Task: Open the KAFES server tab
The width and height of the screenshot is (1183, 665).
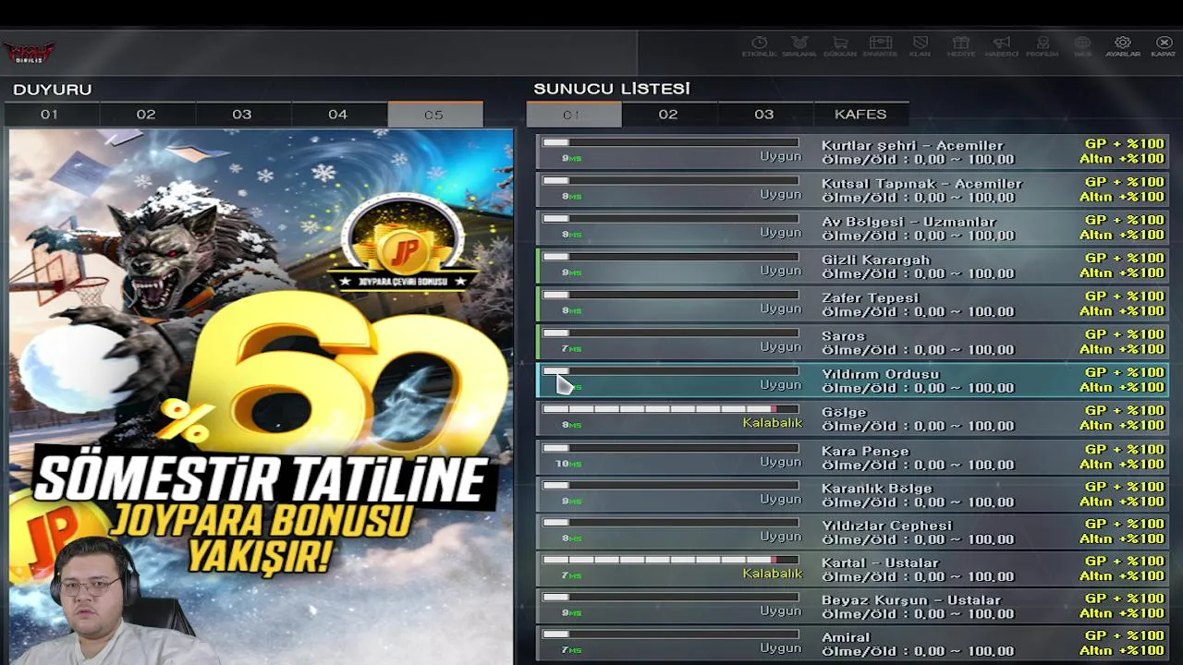Action: 860,115
